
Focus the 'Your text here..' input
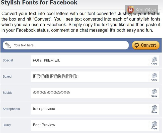68,45
